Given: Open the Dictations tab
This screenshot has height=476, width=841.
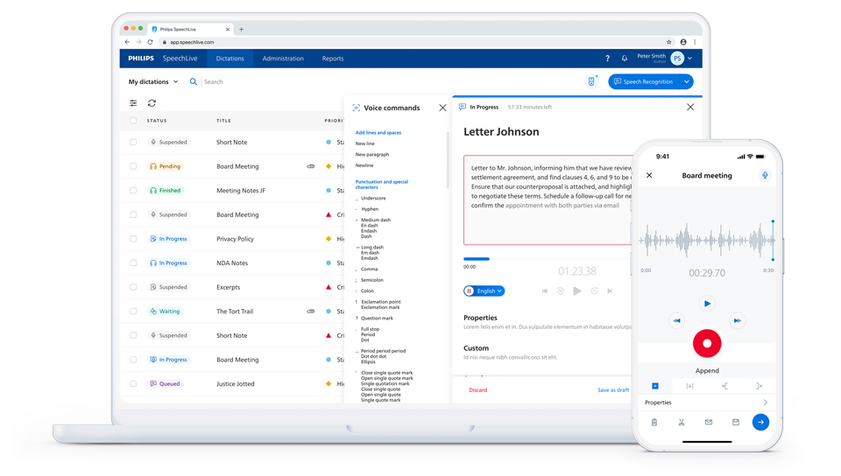Looking at the screenshot, I should tap(230, 59).
